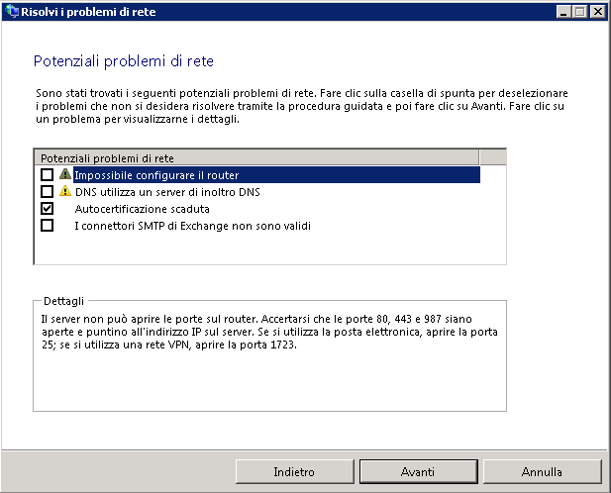611x493 pixels.
Task: Maximize the network troubleshooting window
Action: [x=580, y=12]
